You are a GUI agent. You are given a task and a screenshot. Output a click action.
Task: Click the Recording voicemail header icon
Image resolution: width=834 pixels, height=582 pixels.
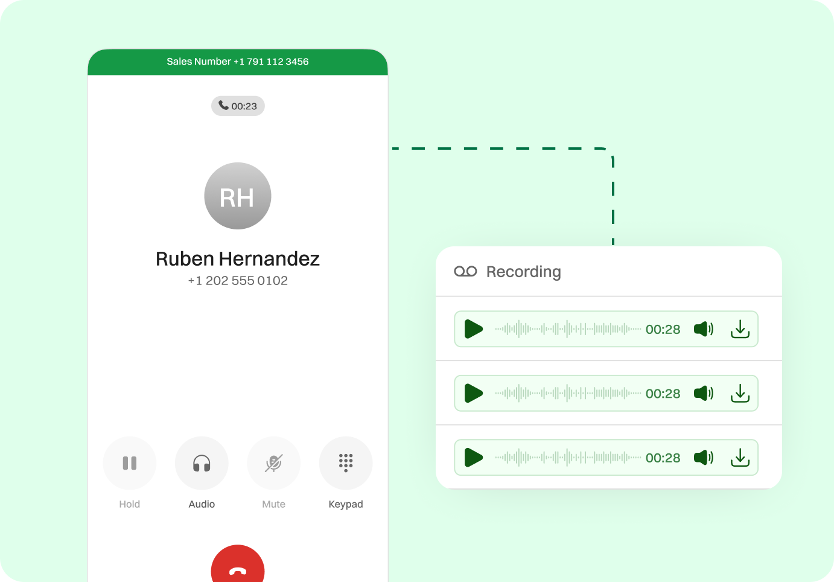(465, 272)
